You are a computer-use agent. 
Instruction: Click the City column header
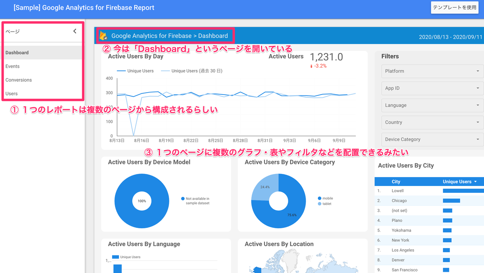[396, 182]
